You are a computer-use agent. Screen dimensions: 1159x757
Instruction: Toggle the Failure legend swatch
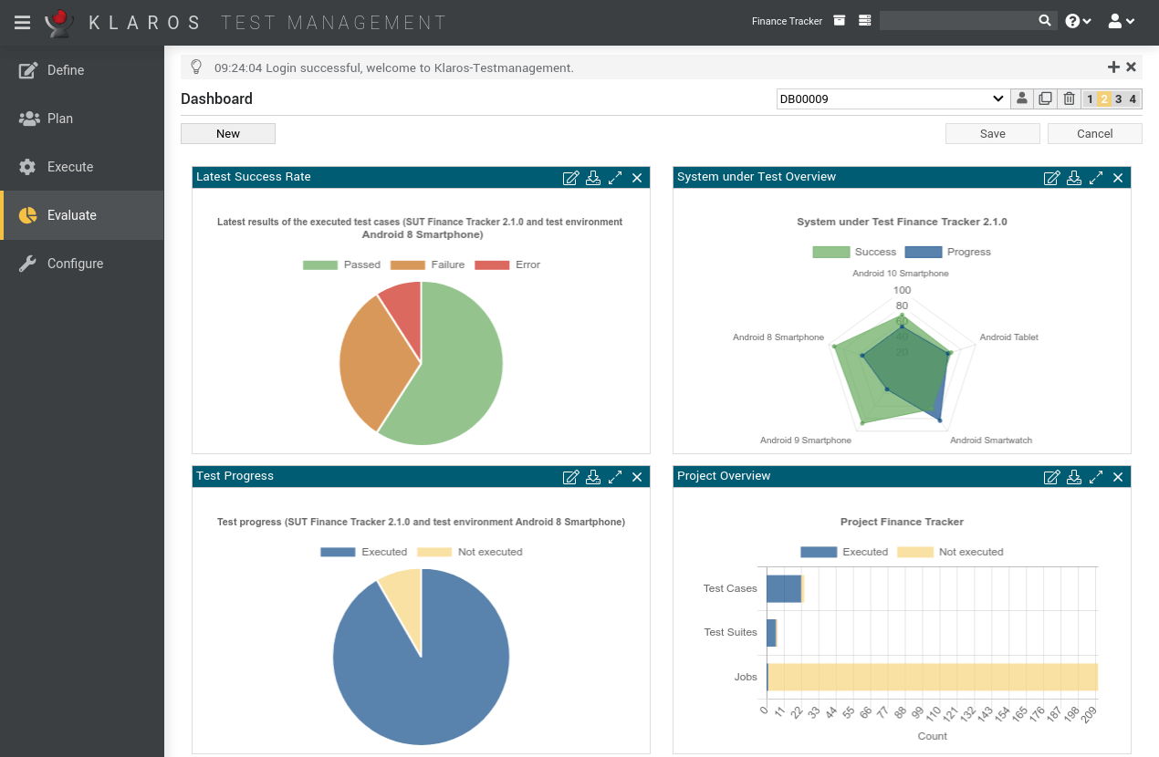[x=408, y=264]
